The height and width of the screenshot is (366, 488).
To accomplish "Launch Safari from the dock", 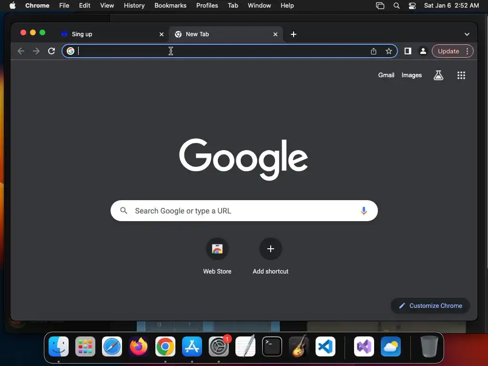I will click(112, 346).
